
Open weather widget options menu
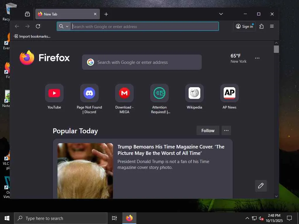click(x=257, y=58)
